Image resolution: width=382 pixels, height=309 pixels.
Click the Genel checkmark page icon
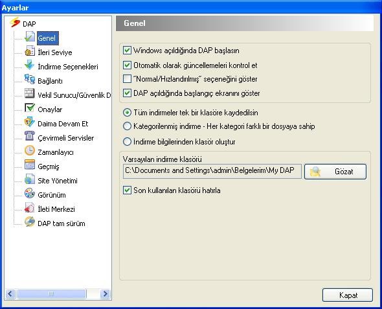pos(30,37)
